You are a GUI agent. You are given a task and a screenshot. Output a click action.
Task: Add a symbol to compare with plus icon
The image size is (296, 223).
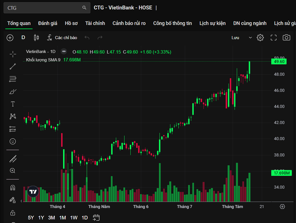[10, 38]
